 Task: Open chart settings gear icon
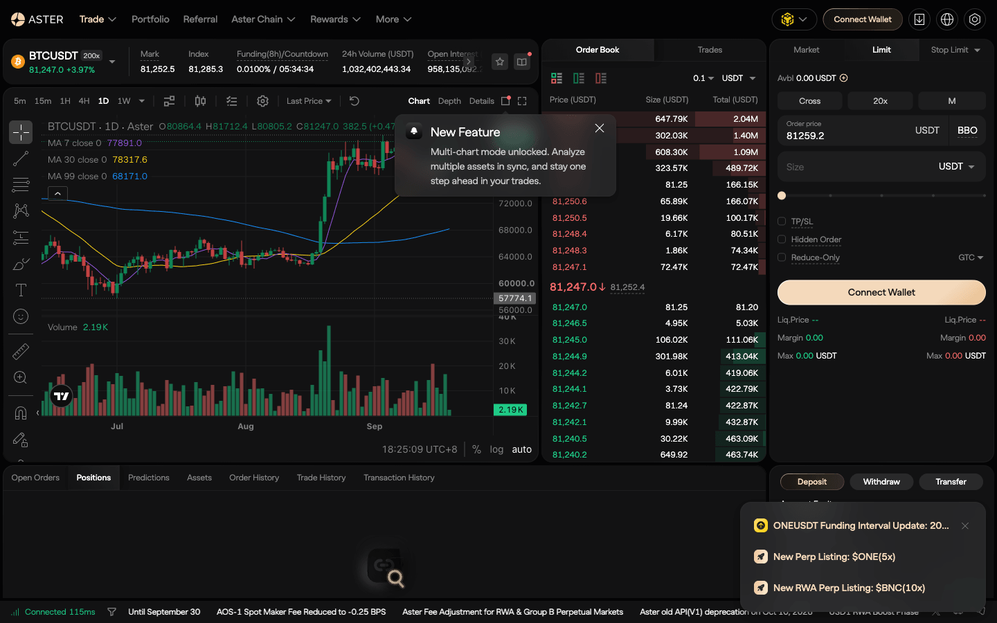262,101
